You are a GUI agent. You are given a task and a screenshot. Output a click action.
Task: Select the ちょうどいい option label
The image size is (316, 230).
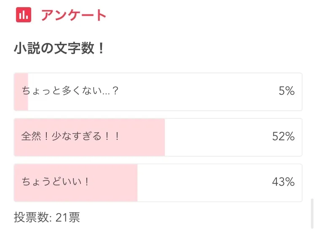point(55,182)
